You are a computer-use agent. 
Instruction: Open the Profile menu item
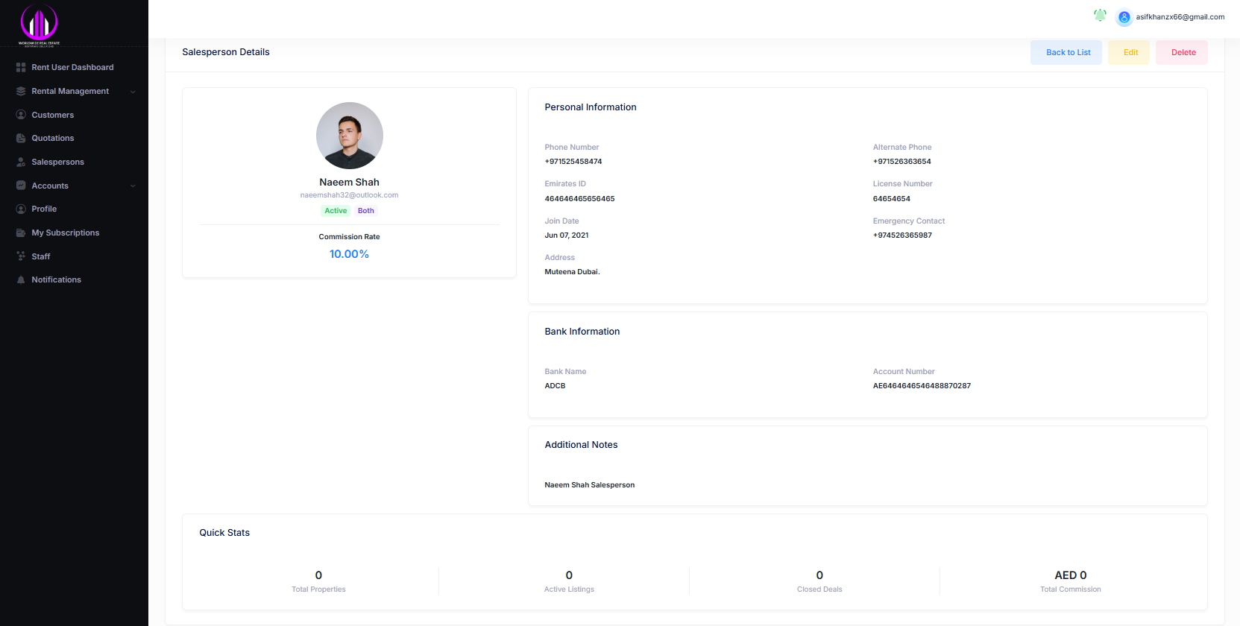click(x=44, y=209)
